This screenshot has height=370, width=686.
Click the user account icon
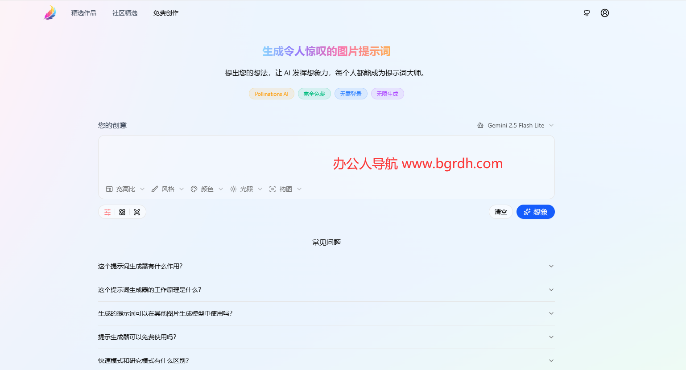[x=605, y=13]
